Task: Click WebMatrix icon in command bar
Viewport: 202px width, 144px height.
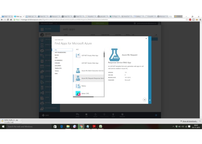Action: (122, 114)
